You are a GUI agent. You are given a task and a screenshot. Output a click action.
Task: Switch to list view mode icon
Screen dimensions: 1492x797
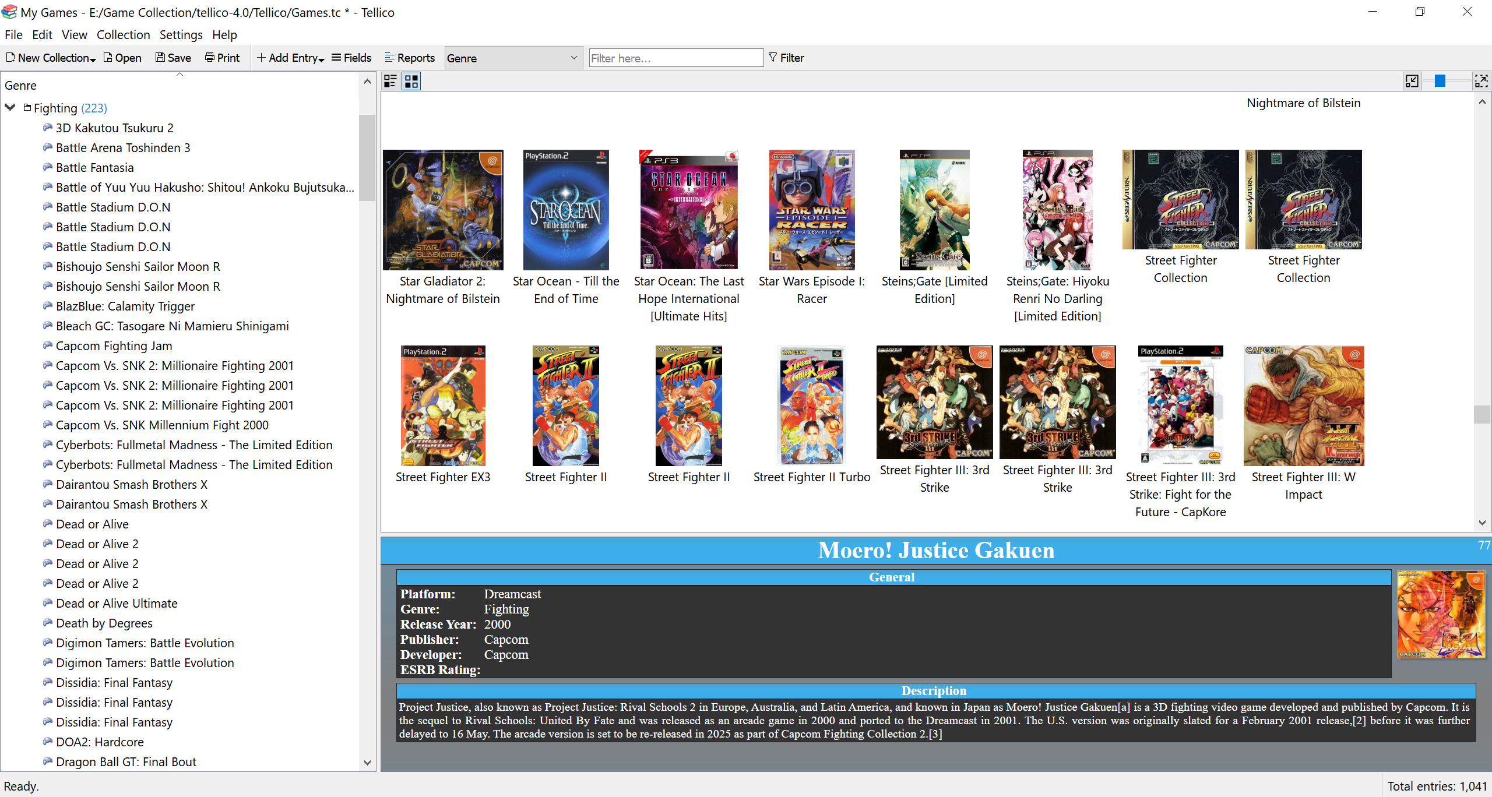pos(390,81)
